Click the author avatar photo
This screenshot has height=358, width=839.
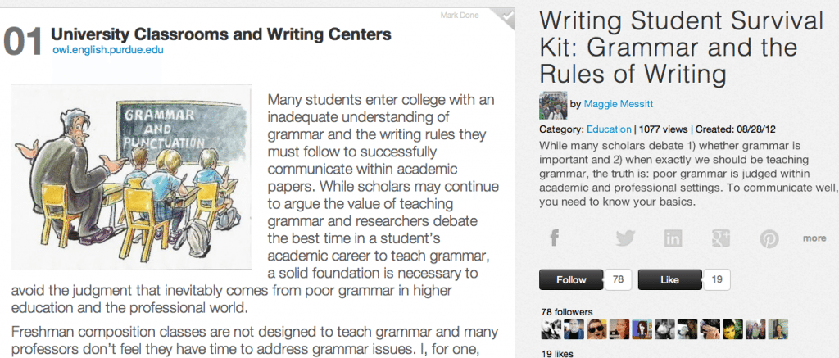click(553, 105)
